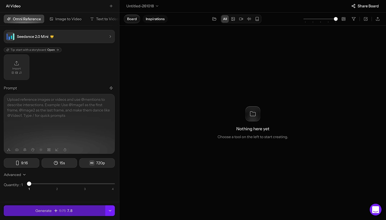Click the camera orbit icon under the prompt
386x220 pixels.
(x=25, y=150)
